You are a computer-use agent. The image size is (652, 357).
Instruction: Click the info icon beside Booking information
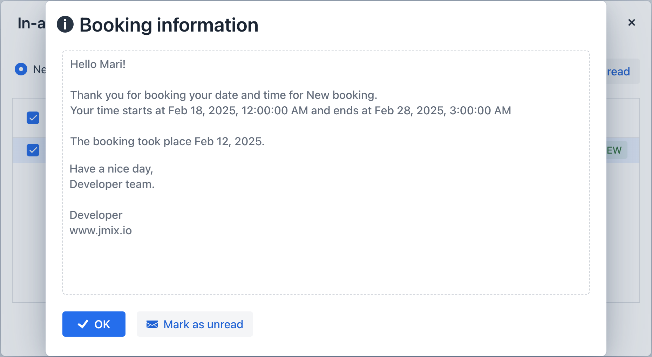(65, 25)
